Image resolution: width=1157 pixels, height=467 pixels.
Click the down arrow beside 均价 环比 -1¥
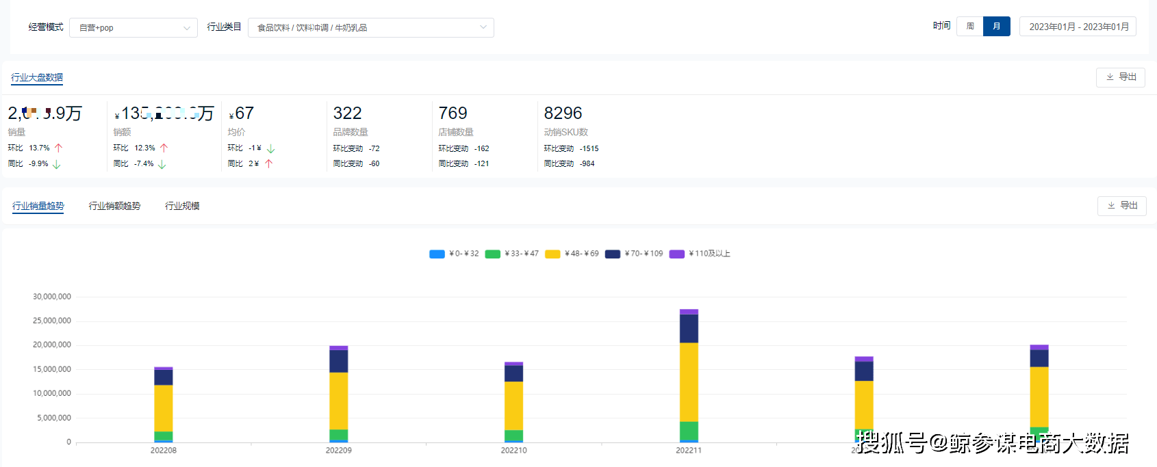[x=270, y=148]
